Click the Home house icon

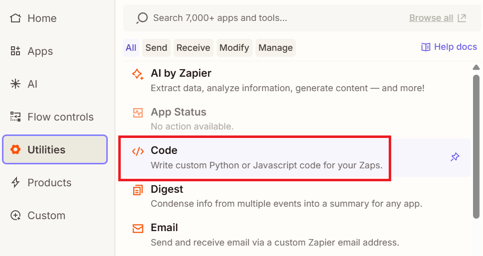coord(15,18)
